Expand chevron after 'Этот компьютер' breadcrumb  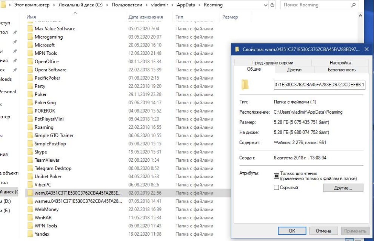tap(54, 5)
